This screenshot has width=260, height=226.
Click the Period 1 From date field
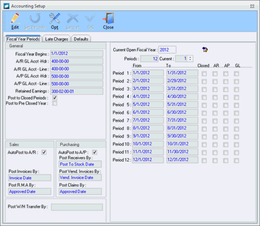click(148, 73)
